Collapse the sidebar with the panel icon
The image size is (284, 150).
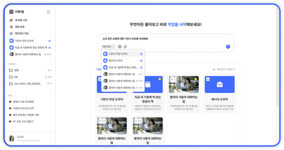[48, 12]
